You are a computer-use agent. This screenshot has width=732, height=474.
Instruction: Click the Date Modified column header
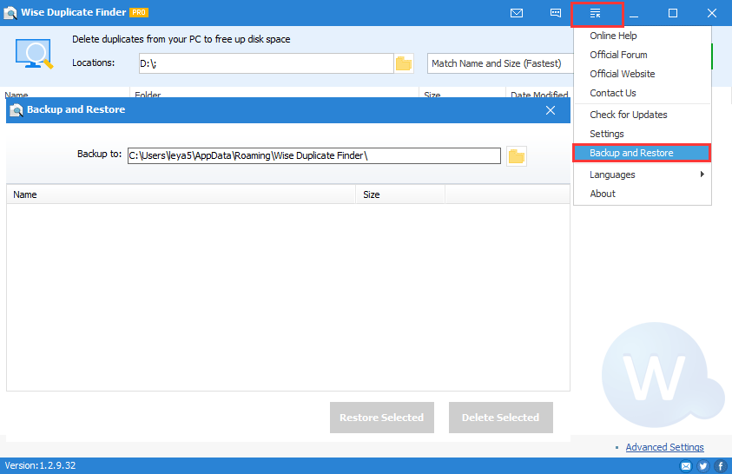539,94
